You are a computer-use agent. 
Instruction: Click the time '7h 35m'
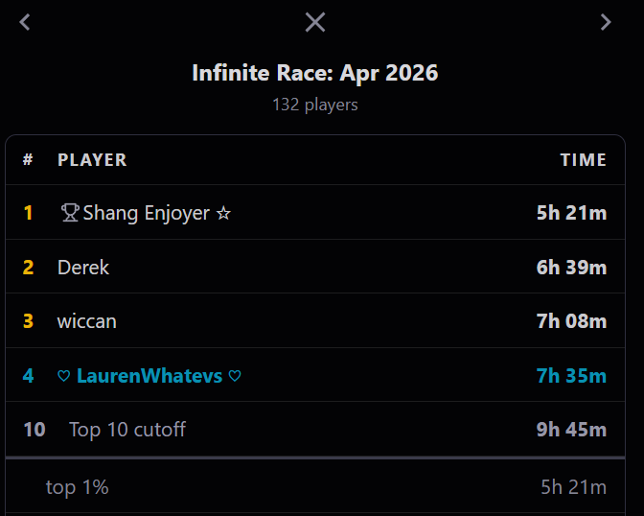(x=571, y=376)
